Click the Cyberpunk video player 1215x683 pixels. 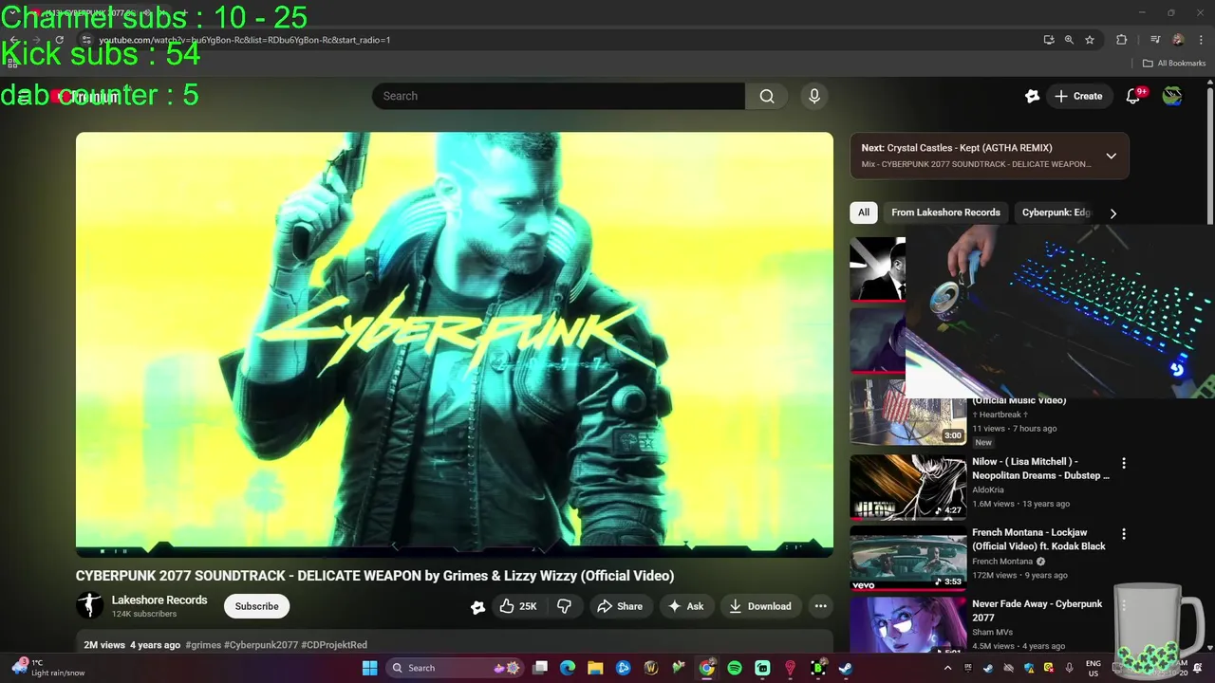pyautogui.click(x=455, y=344)
